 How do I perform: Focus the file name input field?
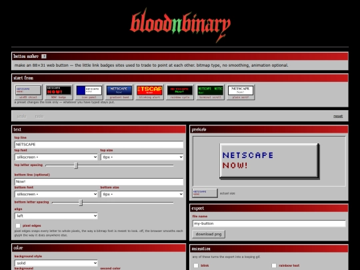coord(269,223)
